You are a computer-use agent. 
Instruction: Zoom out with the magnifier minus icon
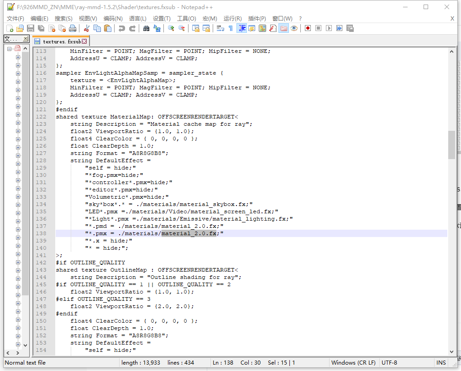pos(182,28)
